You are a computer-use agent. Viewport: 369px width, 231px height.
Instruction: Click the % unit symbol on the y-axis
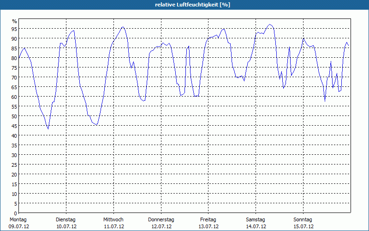pyautogui.click(x=14, y=21)
